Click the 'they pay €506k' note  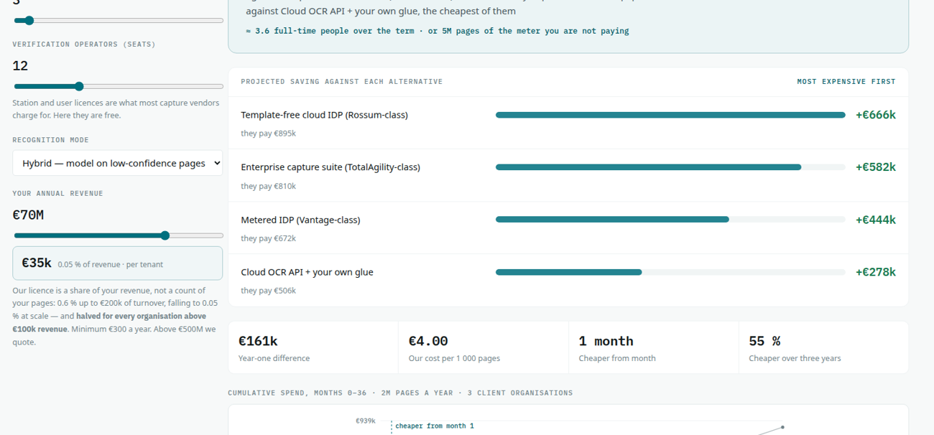coord(268,291)
